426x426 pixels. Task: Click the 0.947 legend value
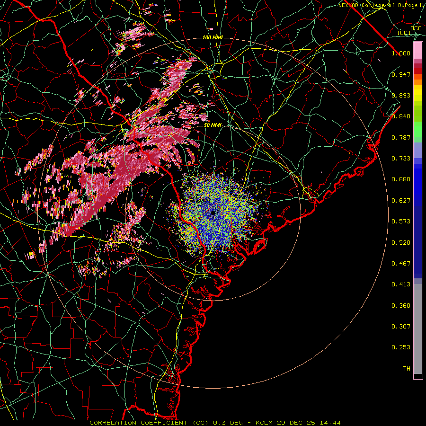(x=401, y=74)
